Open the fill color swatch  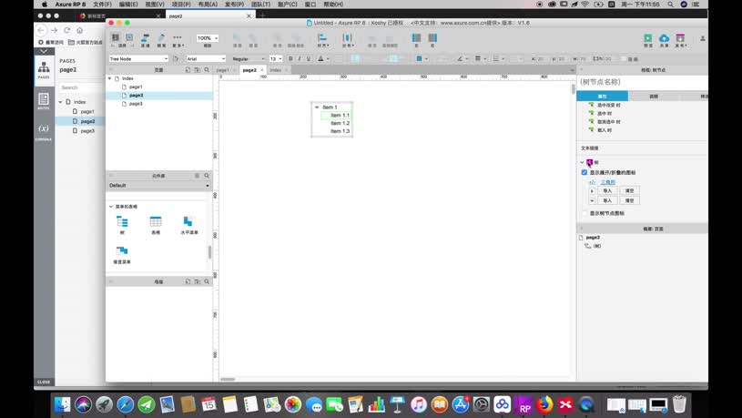[x=419, y=58]
